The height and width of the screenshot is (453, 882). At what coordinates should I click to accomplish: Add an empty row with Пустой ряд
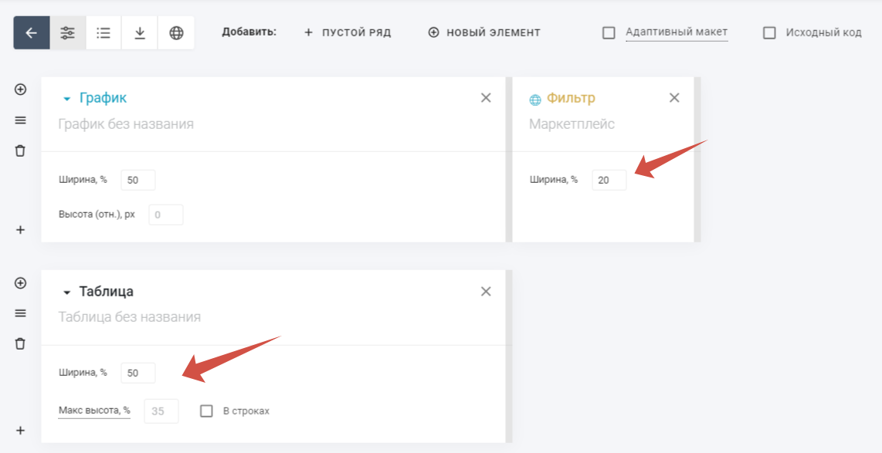click(348, 32)
